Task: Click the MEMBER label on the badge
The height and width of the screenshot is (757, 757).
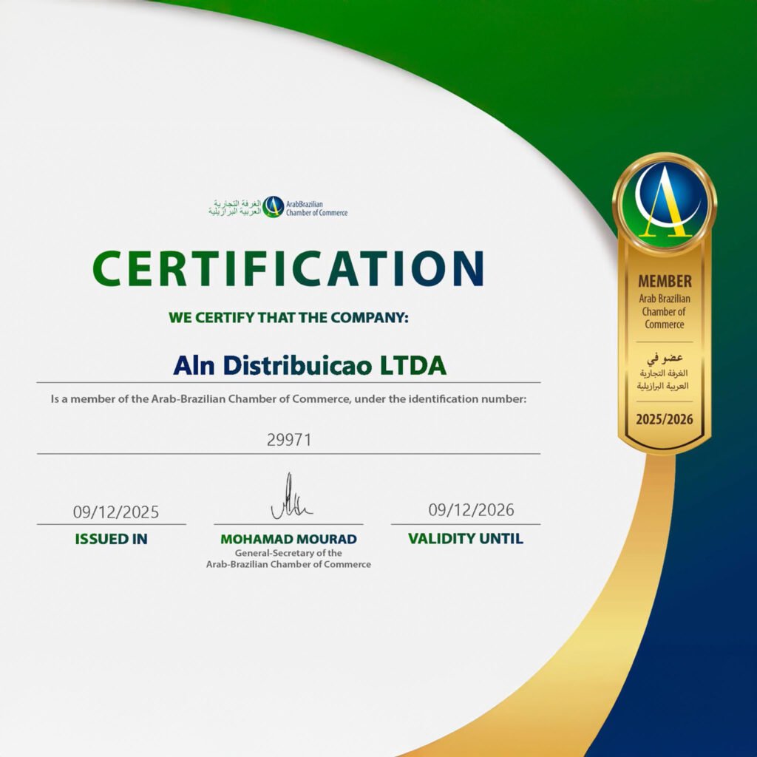Action: [665, 281]
